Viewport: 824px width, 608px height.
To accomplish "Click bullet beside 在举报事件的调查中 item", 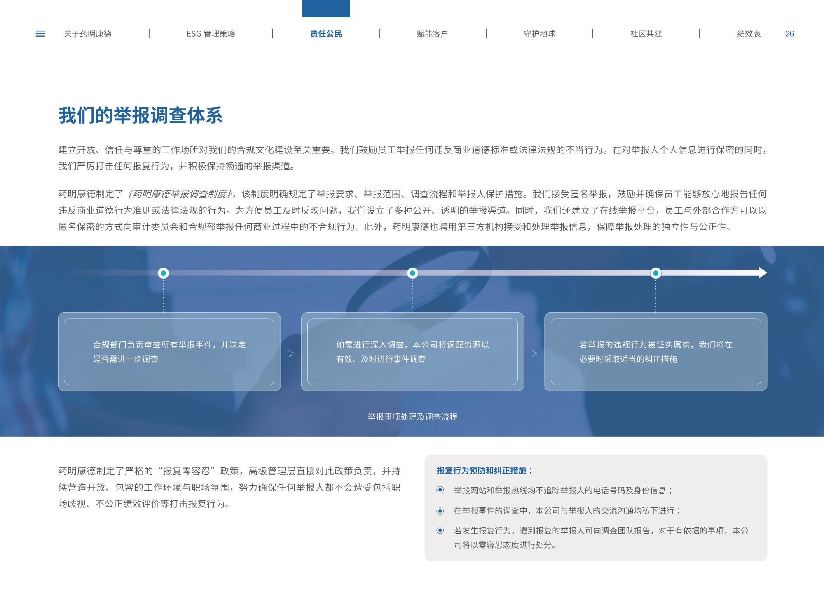I will [x=440, y=511].
